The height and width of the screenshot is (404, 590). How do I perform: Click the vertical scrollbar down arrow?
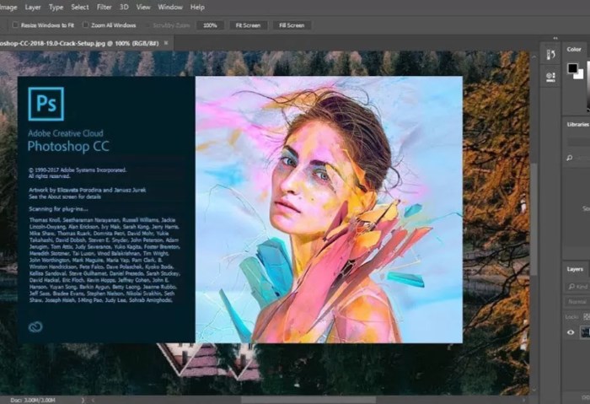534,390
